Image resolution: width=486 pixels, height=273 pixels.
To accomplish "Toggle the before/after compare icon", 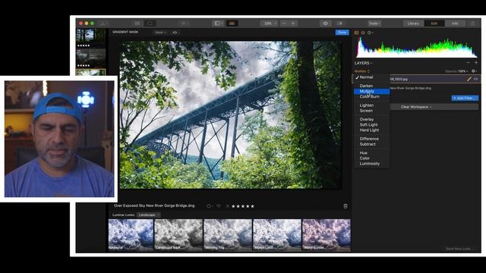I will [339, 24].
